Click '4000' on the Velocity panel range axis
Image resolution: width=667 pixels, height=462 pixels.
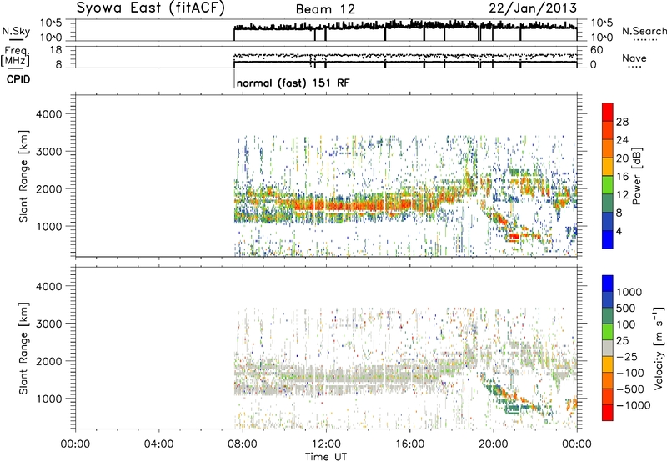[49, 286]
